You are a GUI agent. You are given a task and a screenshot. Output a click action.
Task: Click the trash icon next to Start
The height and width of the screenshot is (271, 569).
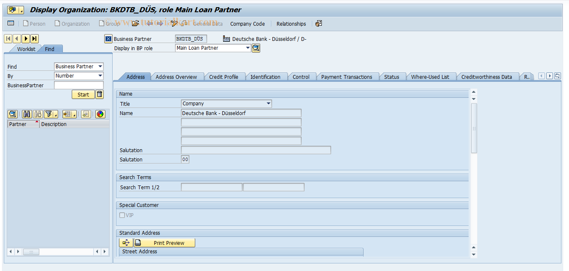coord(100,94)
